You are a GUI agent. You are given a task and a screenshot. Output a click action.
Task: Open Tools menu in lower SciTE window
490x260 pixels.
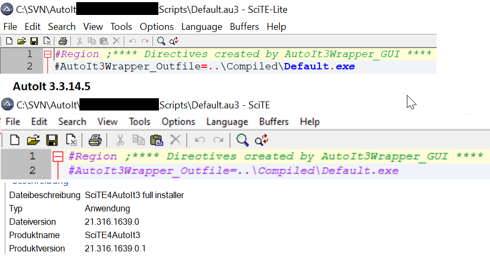(140, 122)
